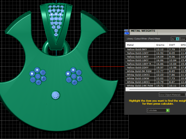Sort by the DWT column header
The height and width of the screenshot is (139, 186).
(173, 45)
